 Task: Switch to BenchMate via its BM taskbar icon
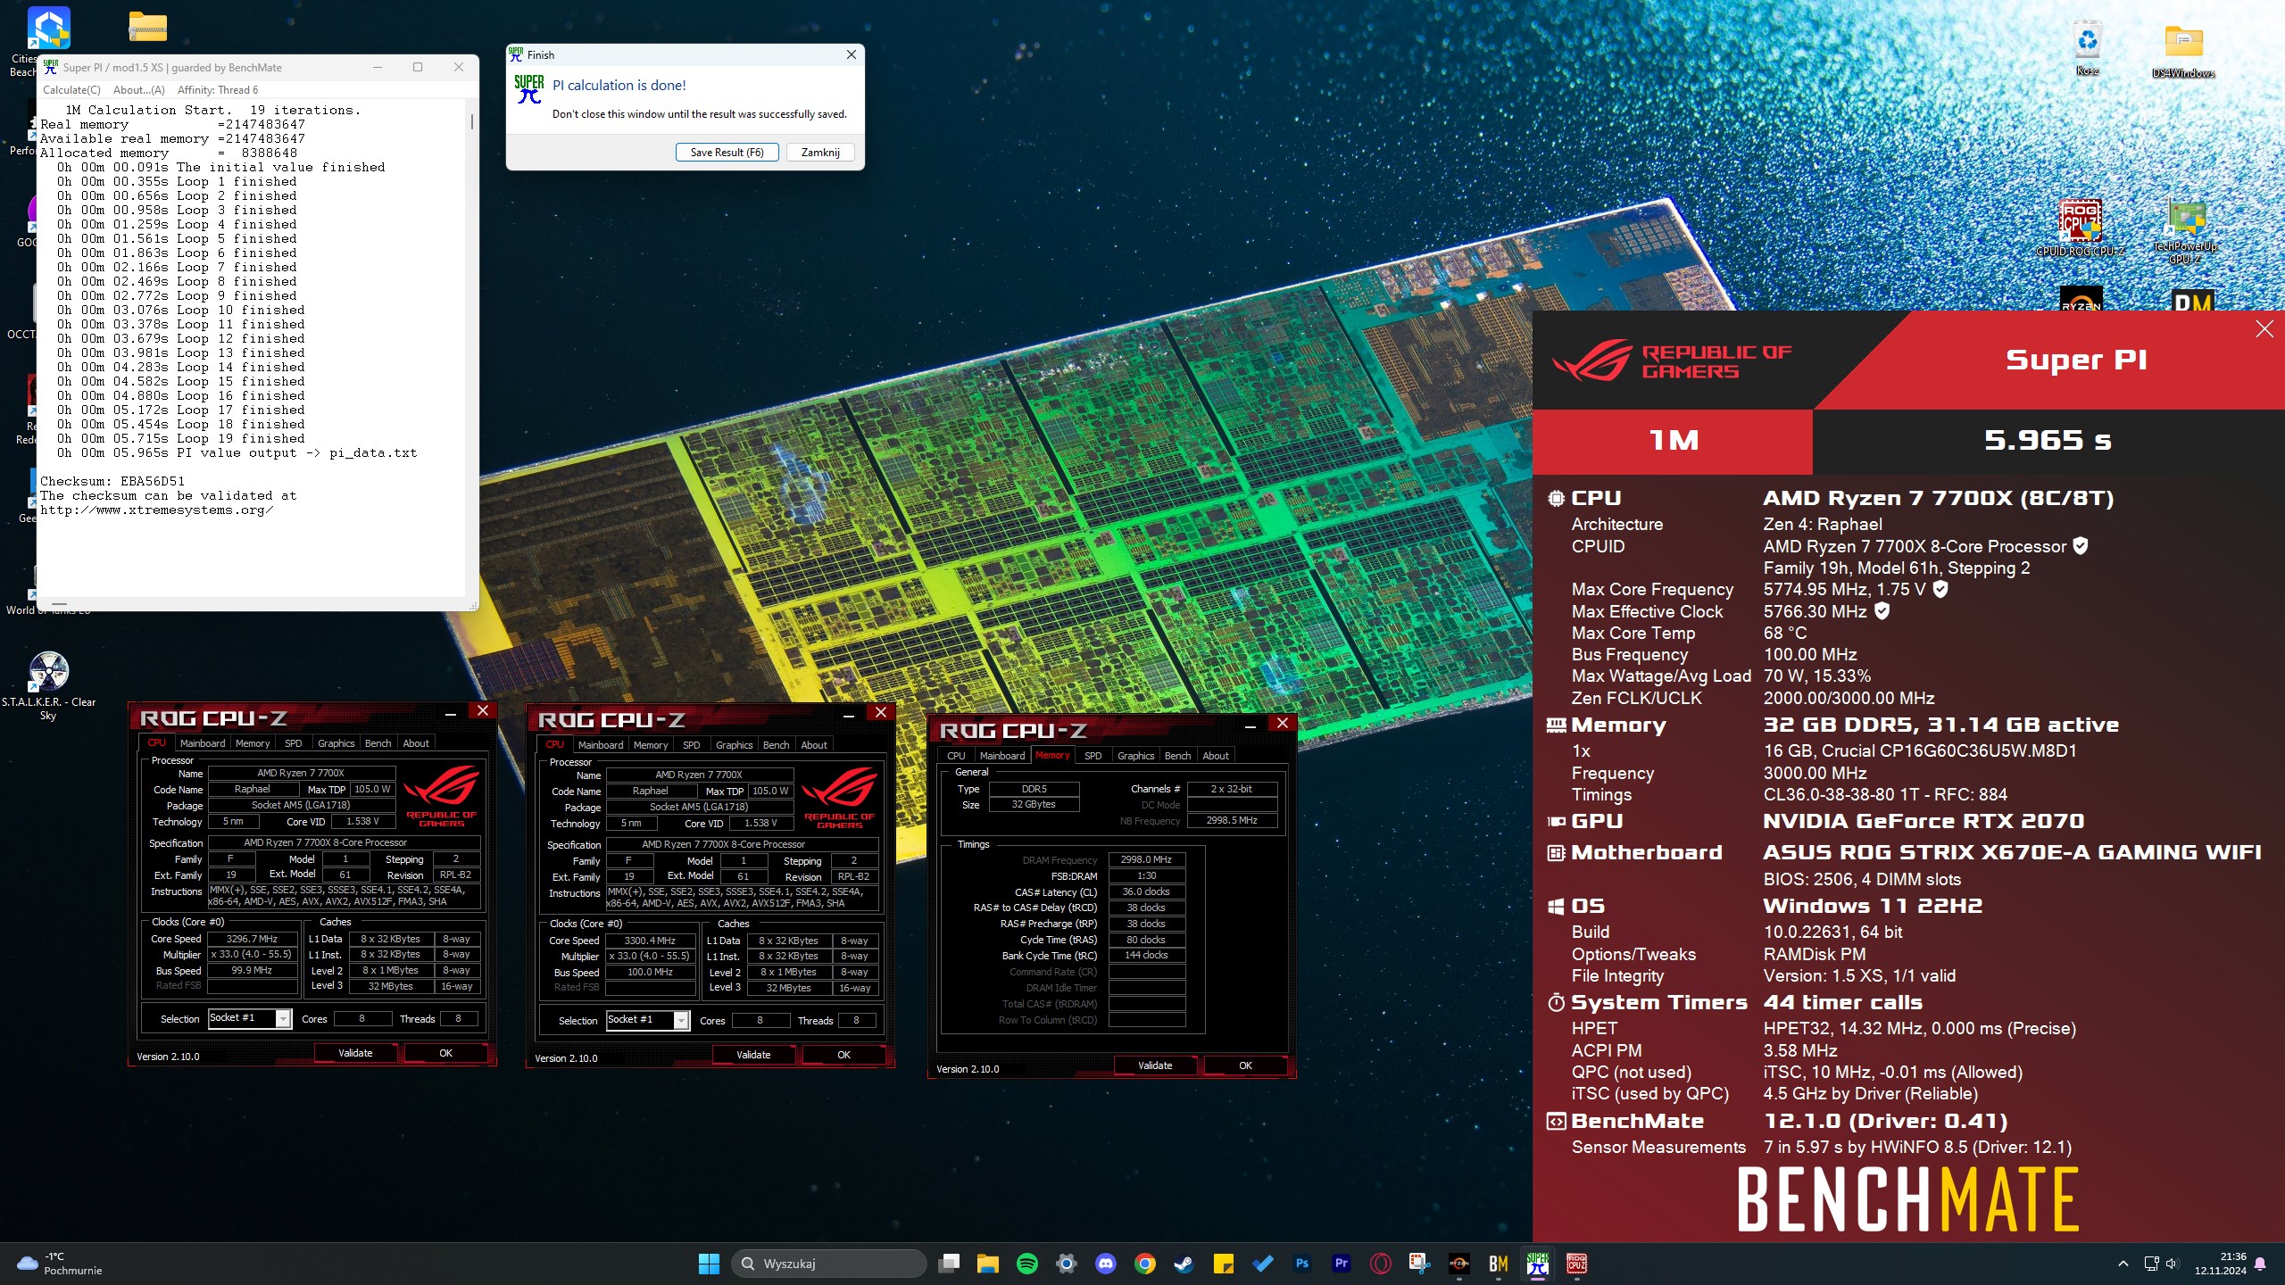click(x=1498, y=1263)
